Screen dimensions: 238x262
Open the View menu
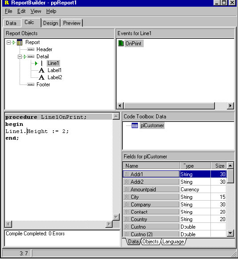pyautogui.click(x=36, y=11)
